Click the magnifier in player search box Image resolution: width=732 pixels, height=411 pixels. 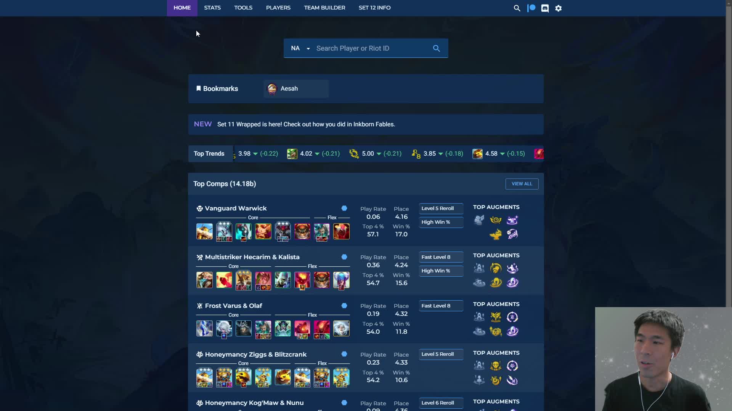[437, 48]
